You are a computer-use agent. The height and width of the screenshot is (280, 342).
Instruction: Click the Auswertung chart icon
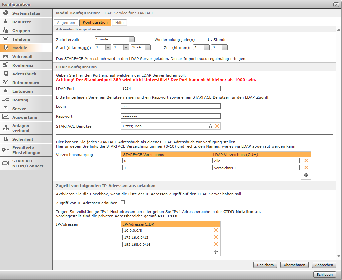click(x=6, y=117)
